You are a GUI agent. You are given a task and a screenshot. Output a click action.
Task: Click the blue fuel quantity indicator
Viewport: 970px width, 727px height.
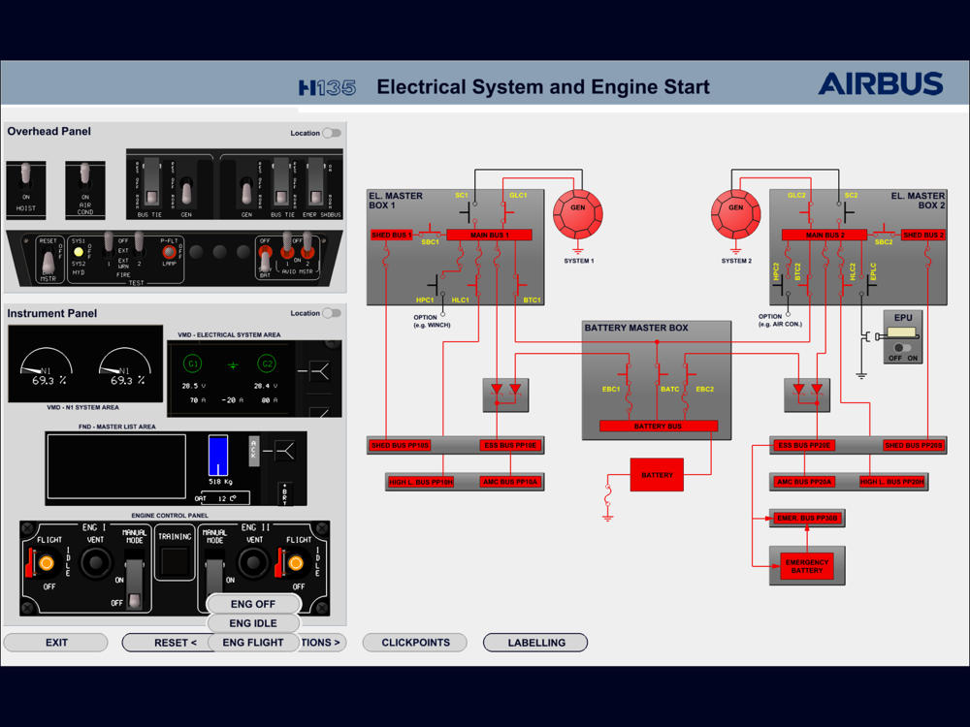tap(217, 455)
